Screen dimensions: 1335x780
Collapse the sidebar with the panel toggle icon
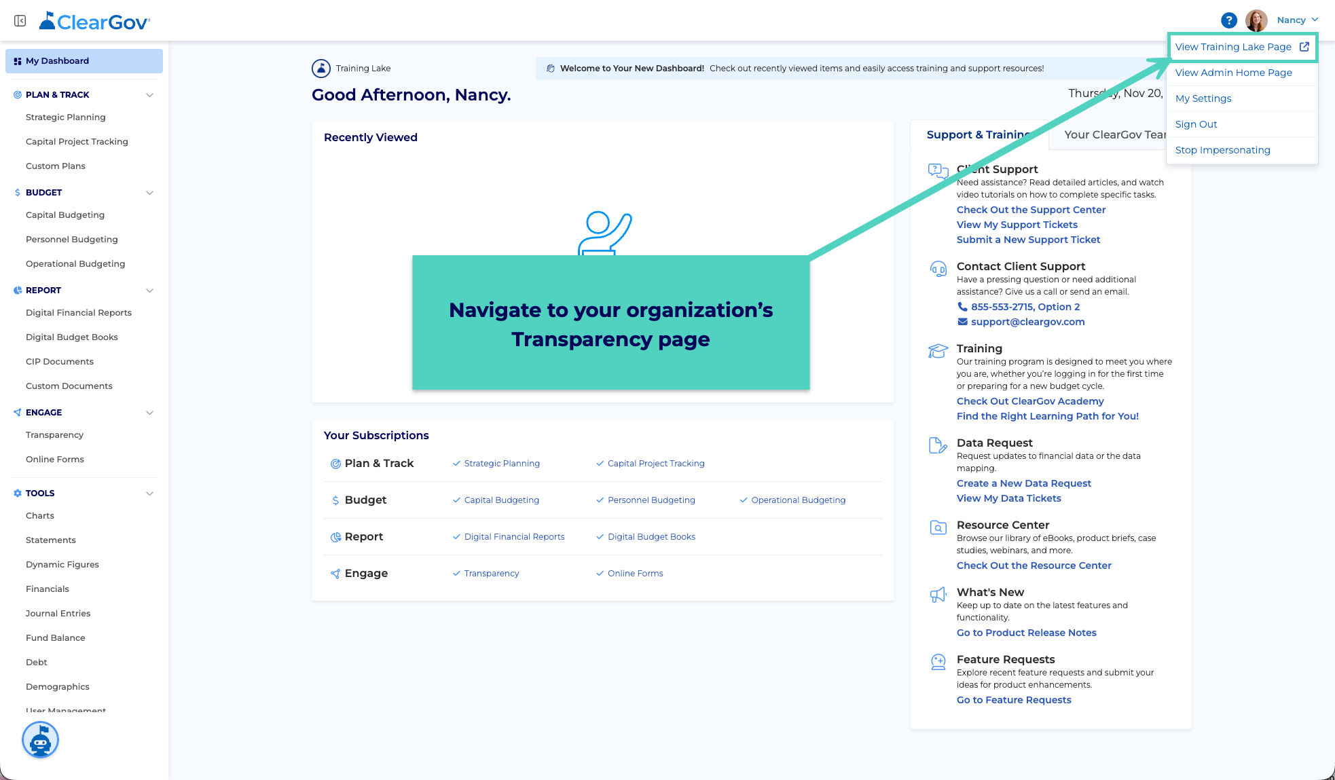pos(20,21)
